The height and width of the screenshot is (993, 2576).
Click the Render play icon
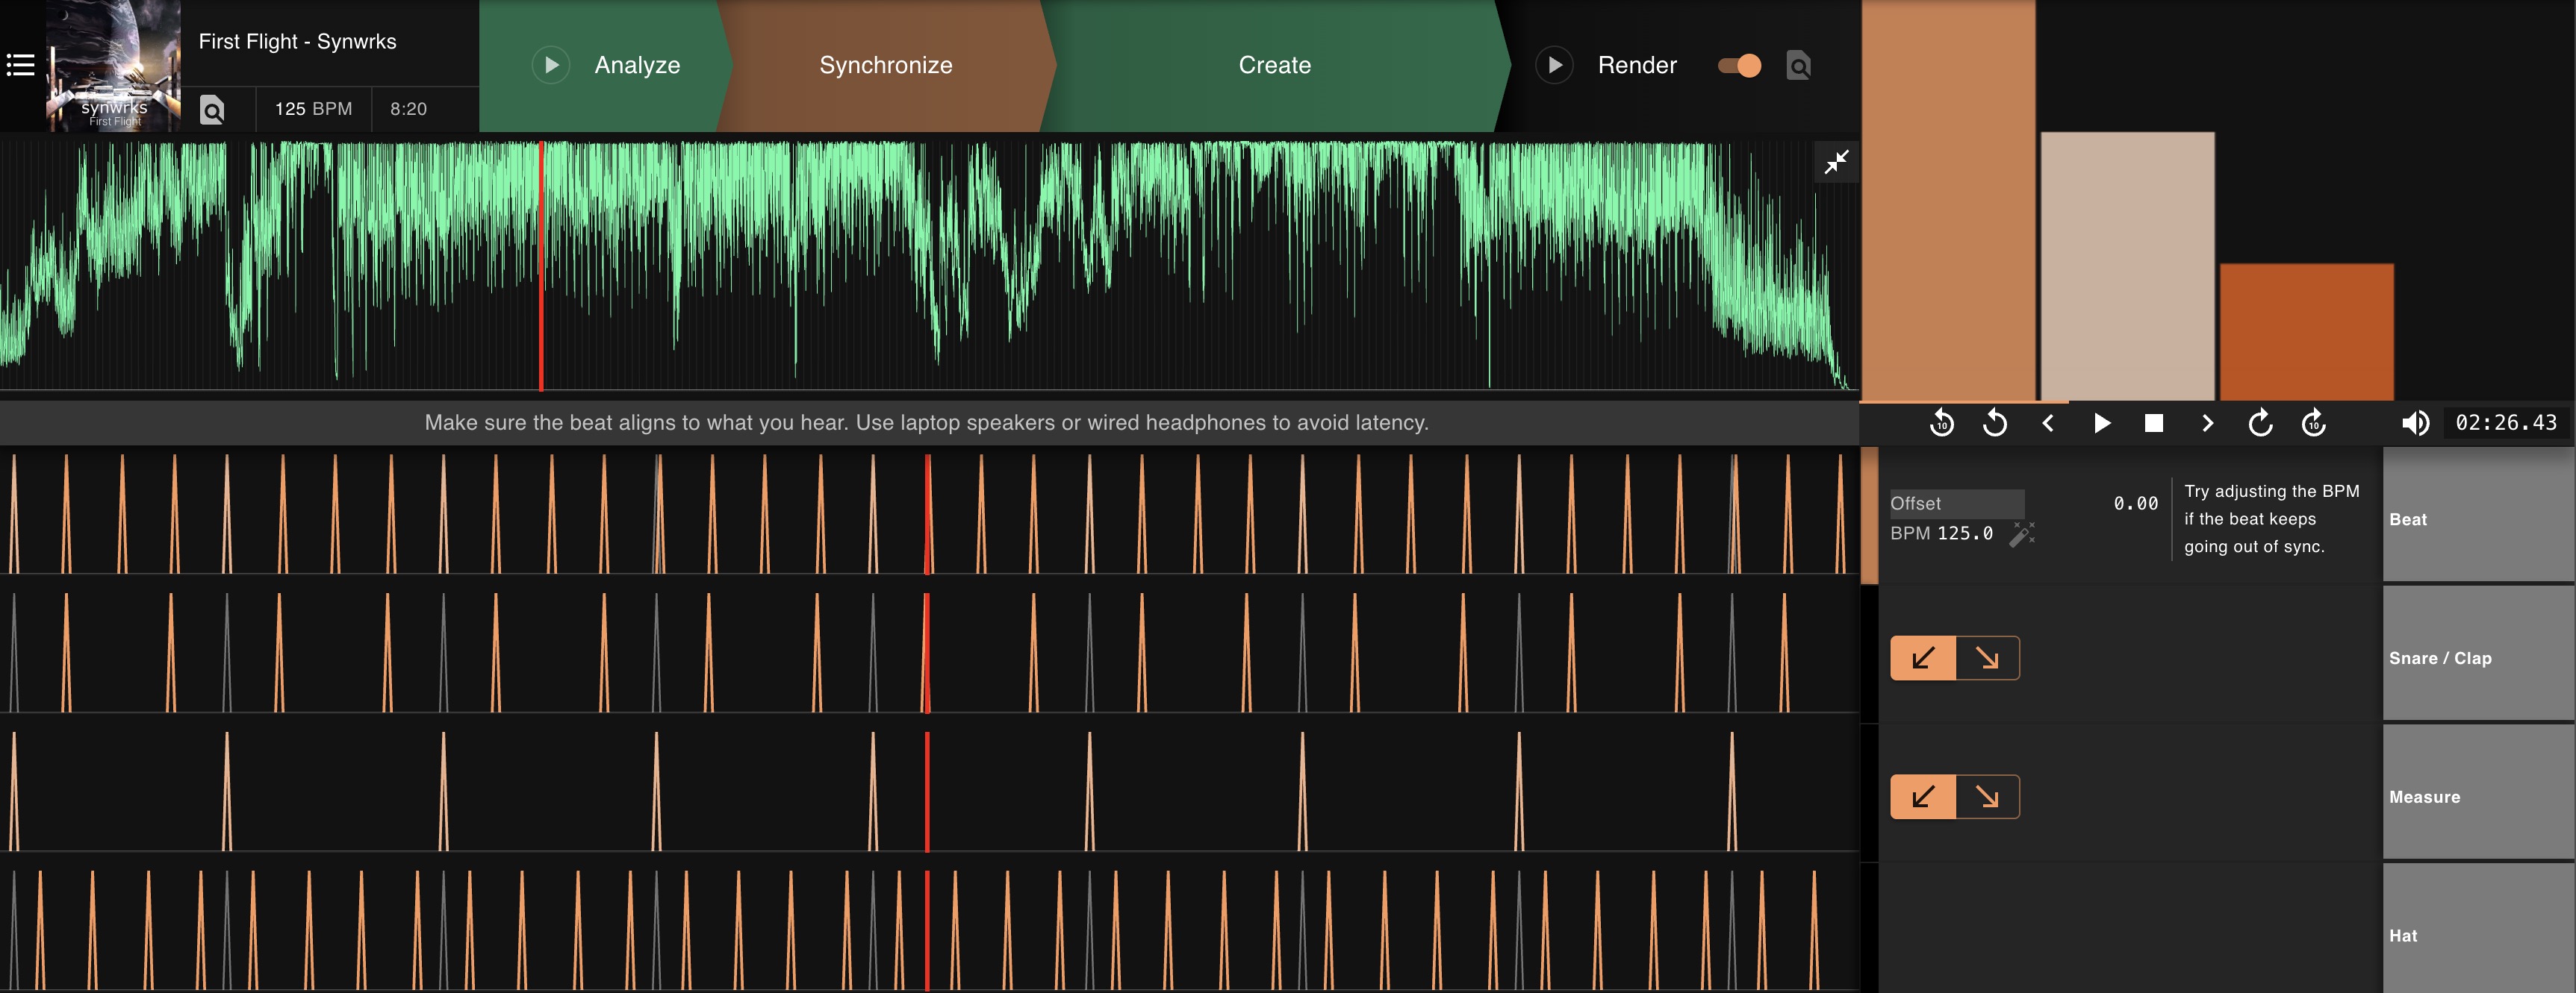pyautogui.click(x=1554, y=65)
